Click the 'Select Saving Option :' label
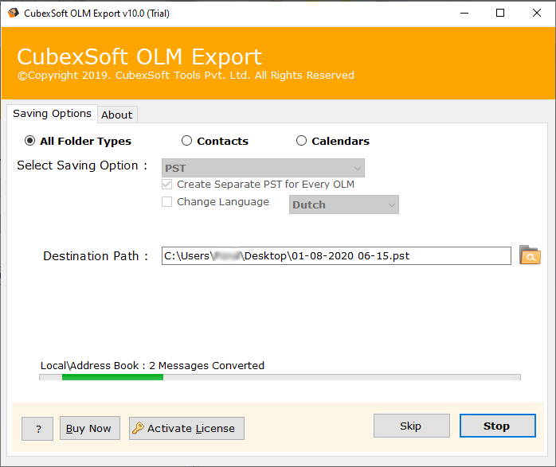This screenshot has width=556, height=467. [x=82, y=165]
